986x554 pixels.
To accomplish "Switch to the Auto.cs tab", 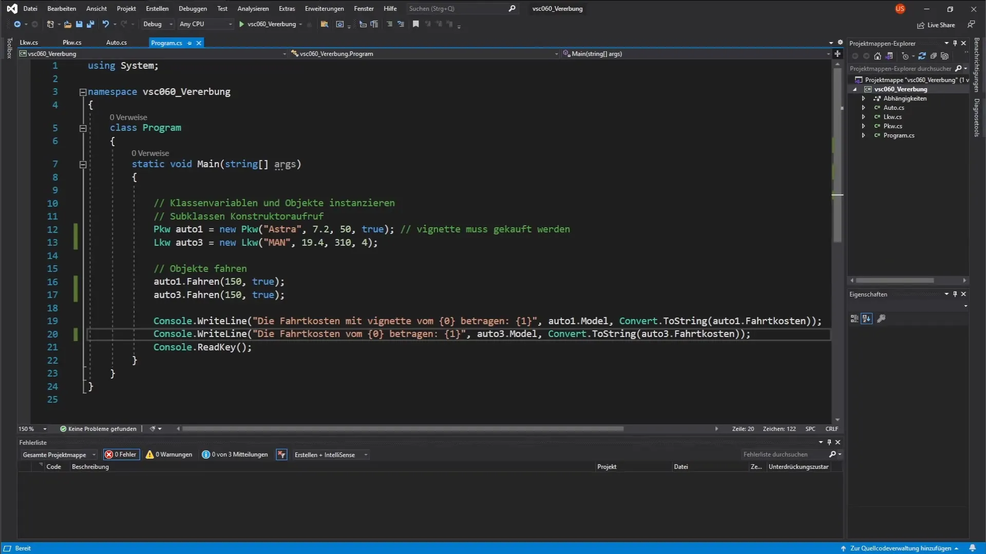I will [117, 43].
